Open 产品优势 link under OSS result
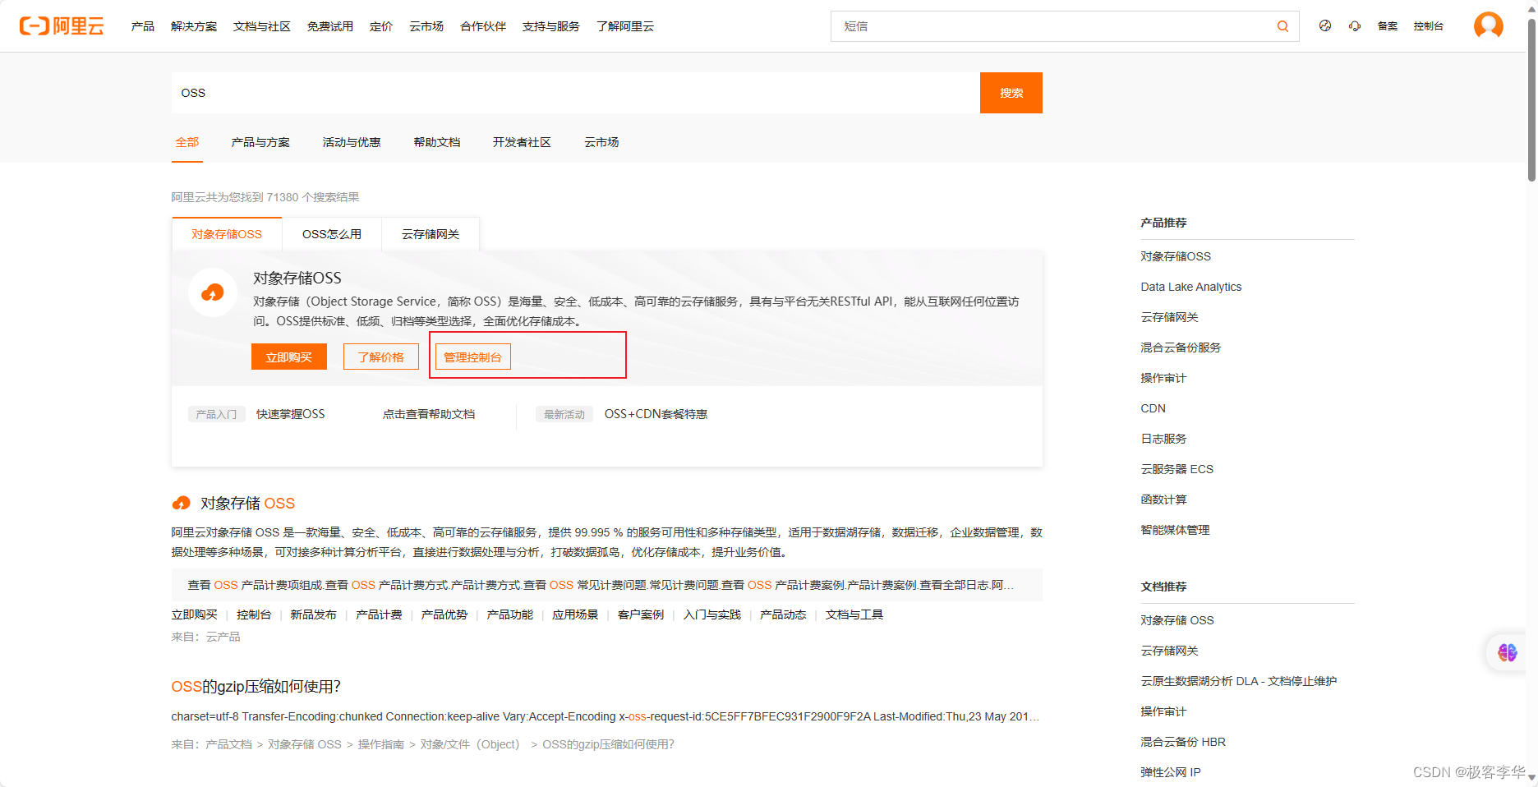The width and height of the screenshot is (1538, 787). [x=444, y=614]
